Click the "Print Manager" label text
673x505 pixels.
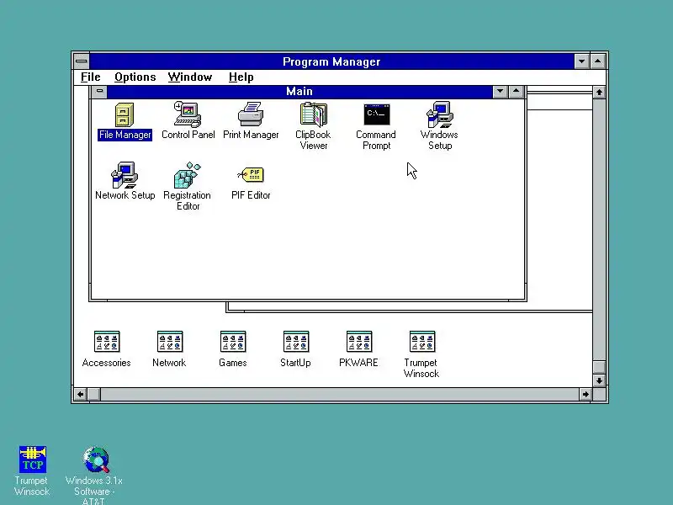coord(251,135)
